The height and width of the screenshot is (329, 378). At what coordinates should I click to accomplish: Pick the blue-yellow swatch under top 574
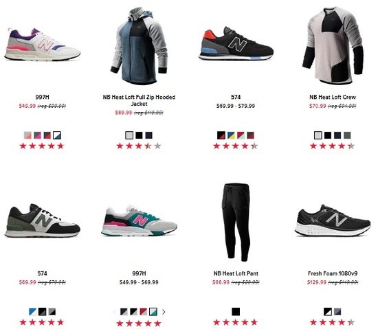tap(231, 135)
